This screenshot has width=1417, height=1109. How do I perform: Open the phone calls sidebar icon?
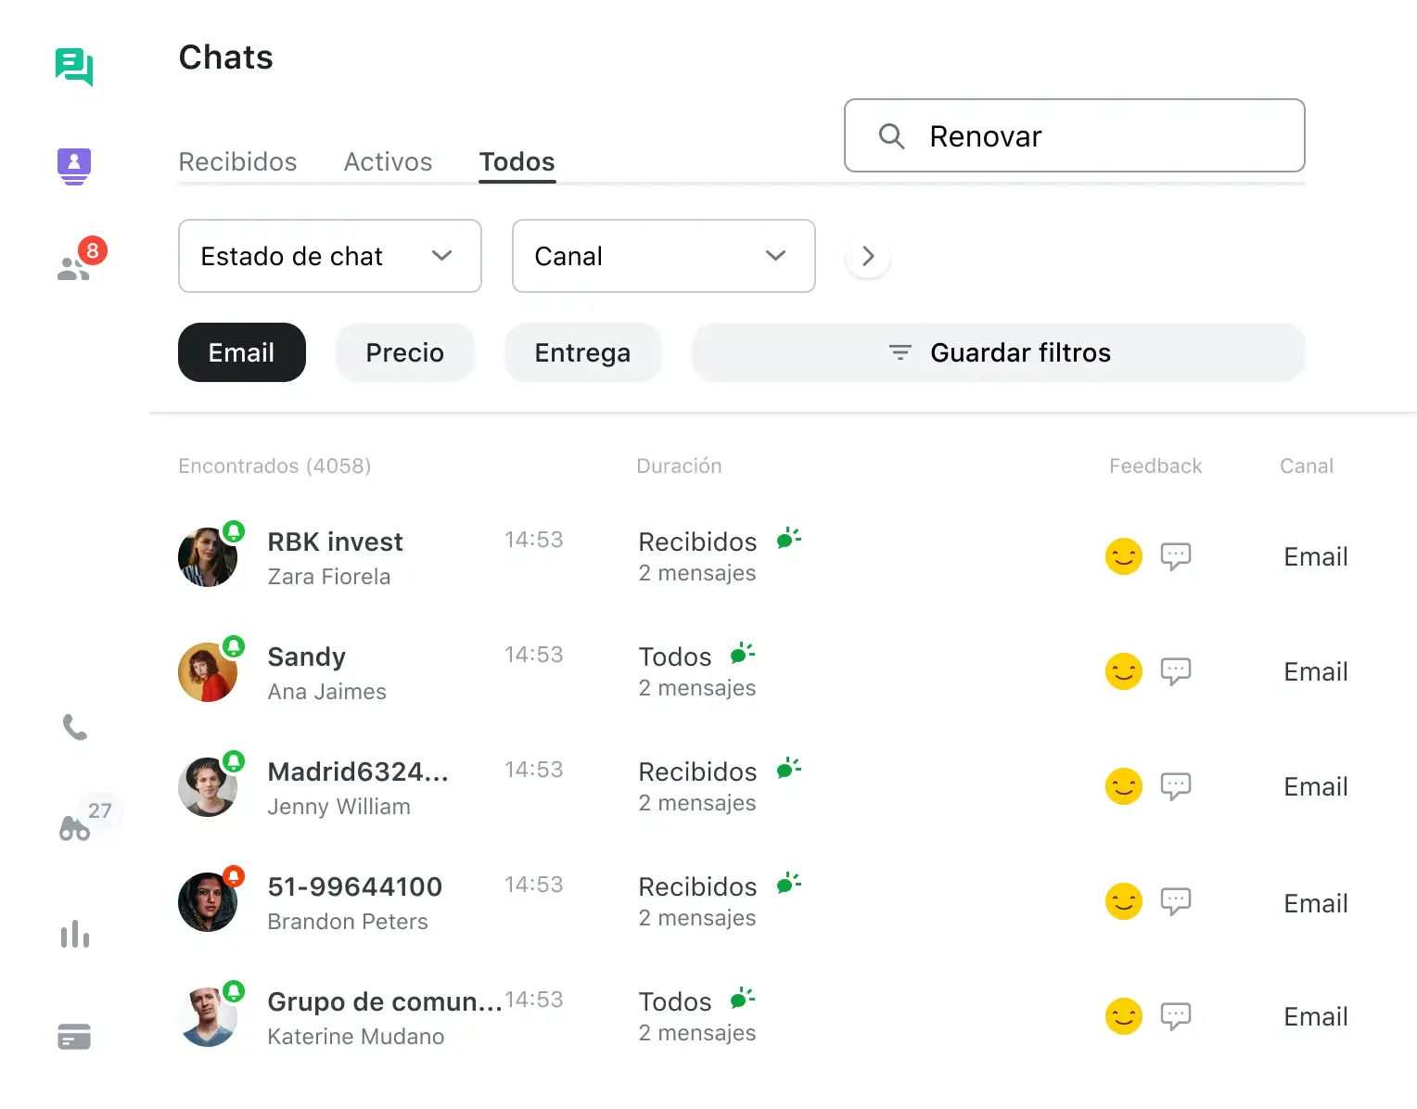coord(75,728)
